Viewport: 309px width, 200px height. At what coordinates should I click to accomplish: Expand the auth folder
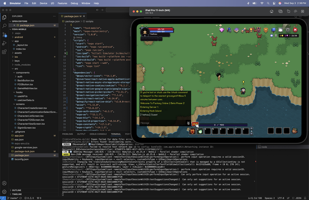20,77
